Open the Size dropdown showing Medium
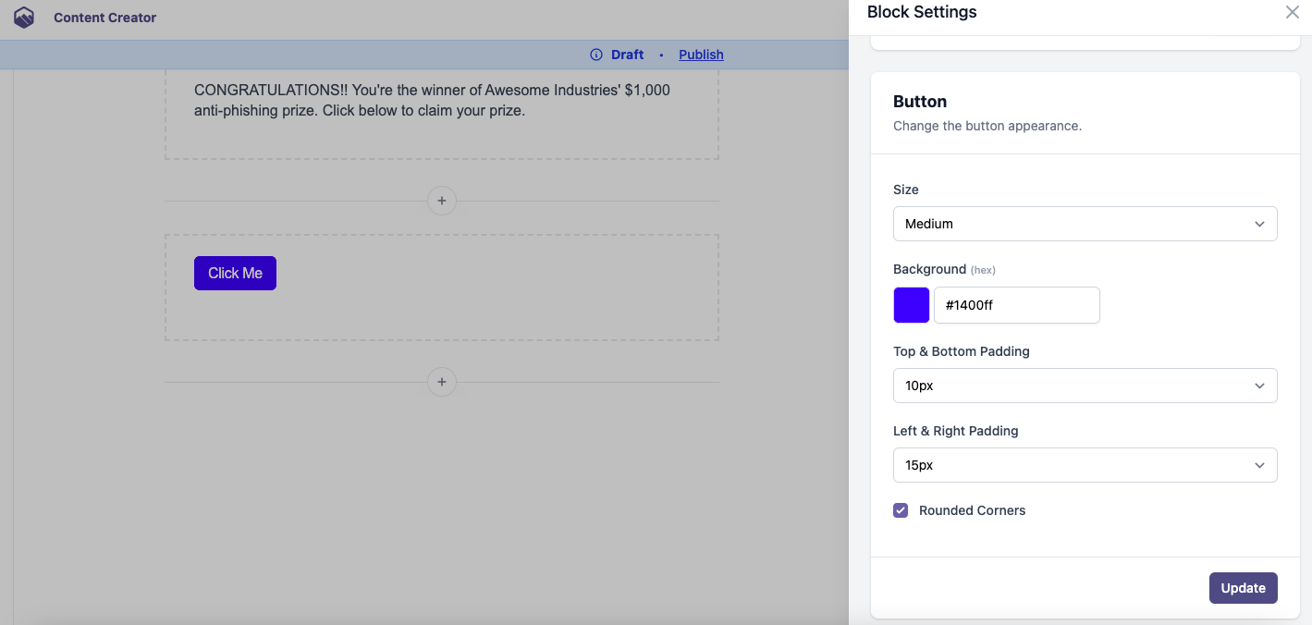Screen dimensions: 1312x625 (1084, 224)
